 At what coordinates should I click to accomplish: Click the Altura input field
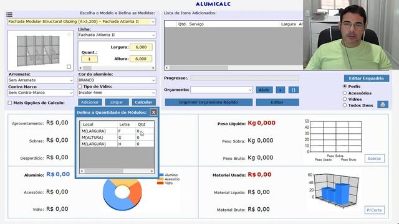[x=141, y=58]
